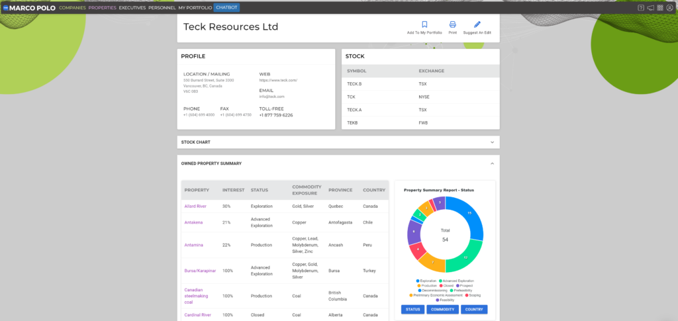This screenshot has width=678, height=321.
Task: Click the Country table column header
Action: tap(374, 190)
